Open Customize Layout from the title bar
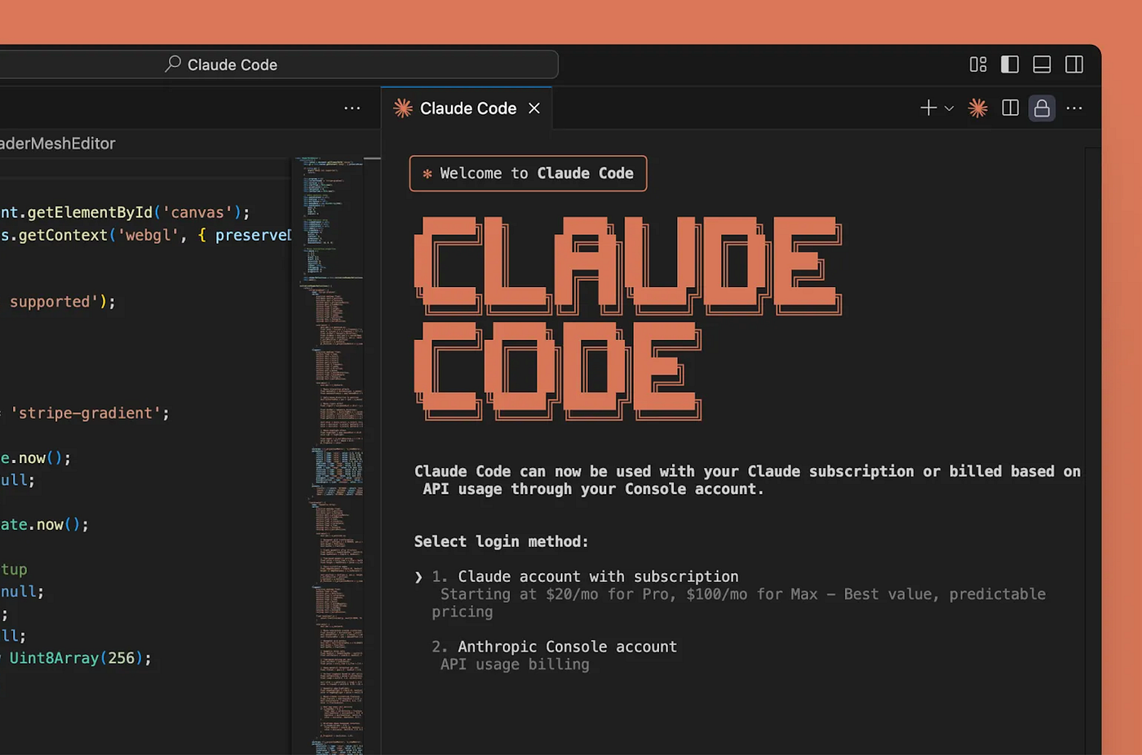Viewport: 1142px width, 755px height. coord(977,64)
